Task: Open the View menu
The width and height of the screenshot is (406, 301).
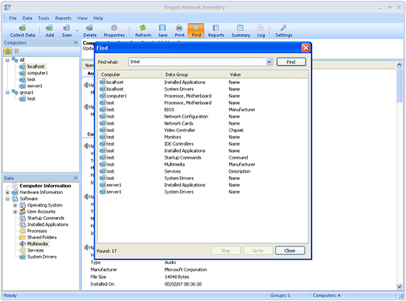Action: pos(82,18)
